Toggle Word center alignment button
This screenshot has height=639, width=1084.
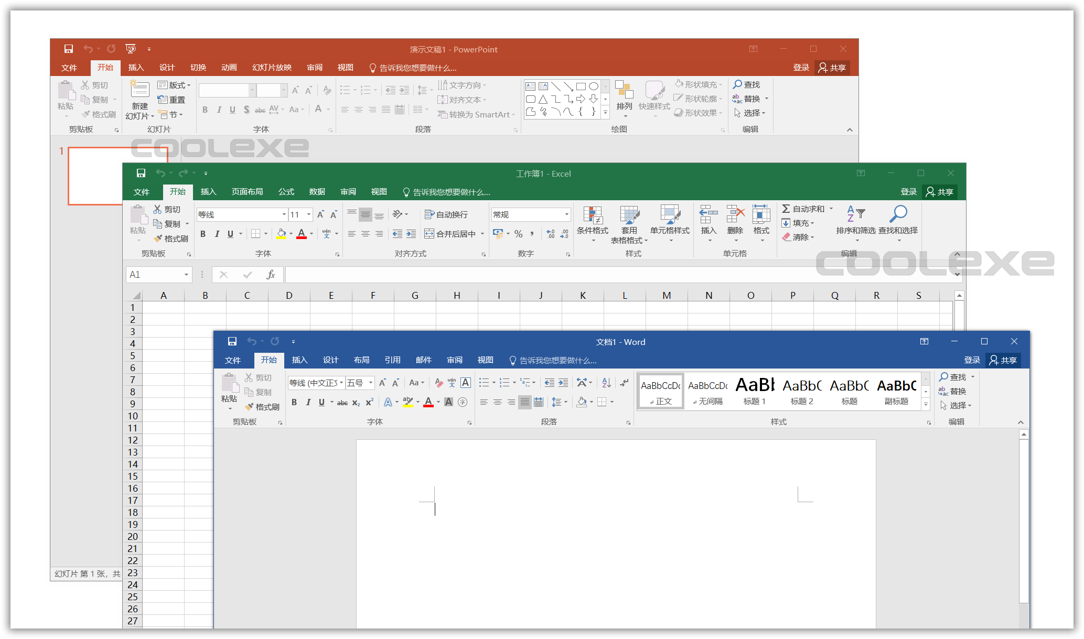pyautogui.click(x=497, y=402)
